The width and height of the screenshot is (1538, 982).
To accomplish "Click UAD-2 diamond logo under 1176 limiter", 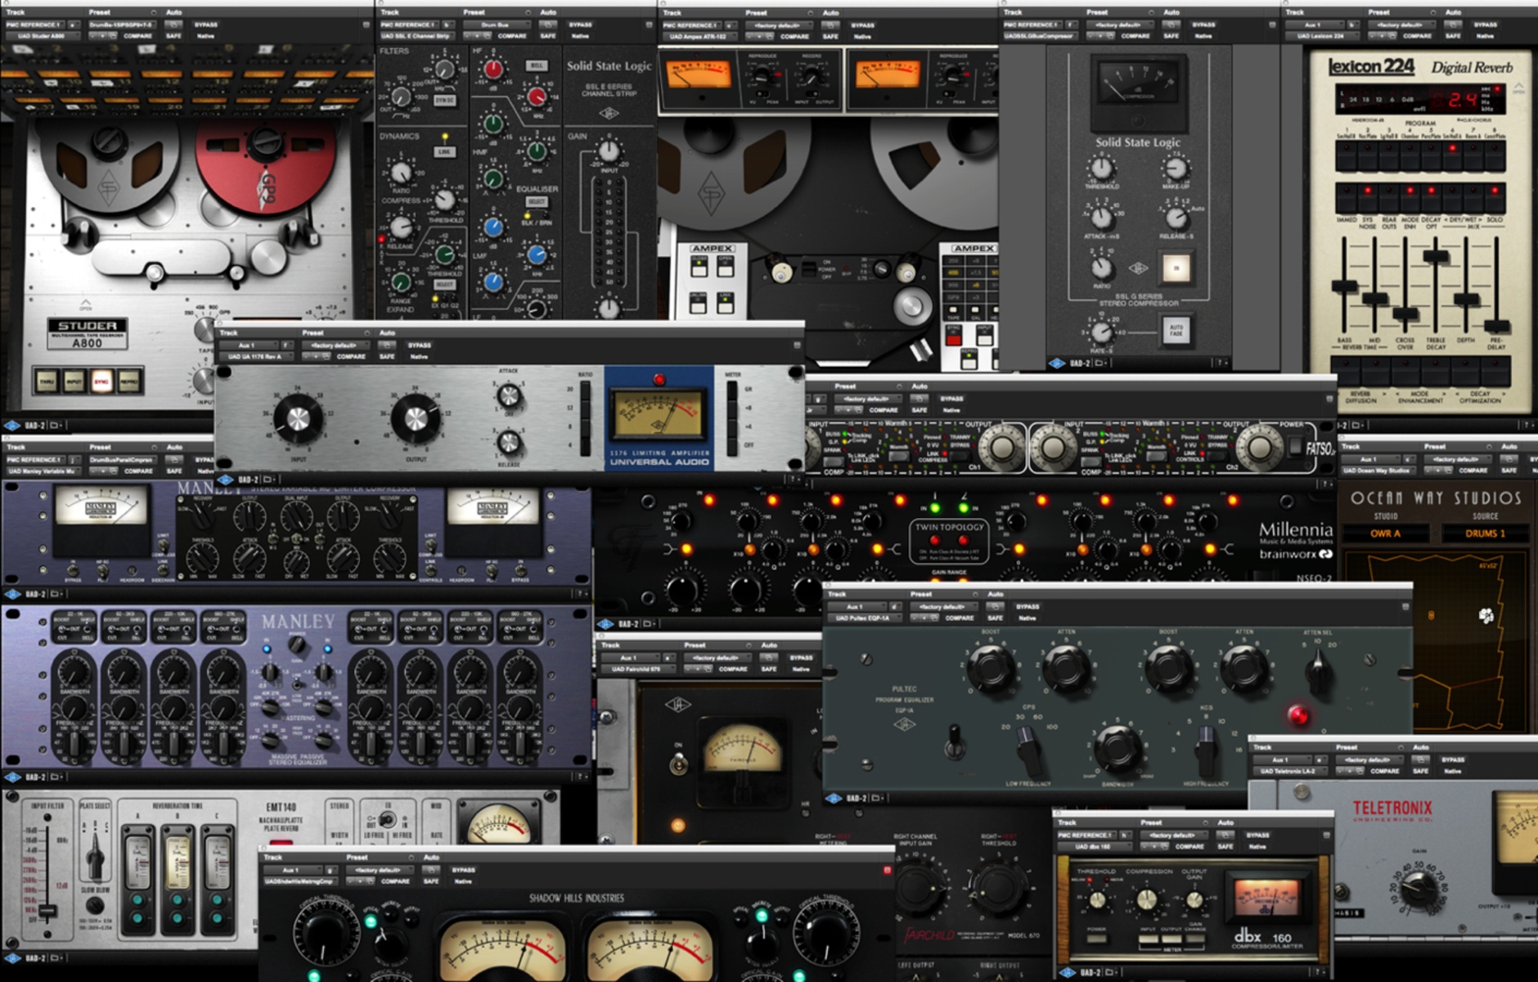I will (226, 479).
